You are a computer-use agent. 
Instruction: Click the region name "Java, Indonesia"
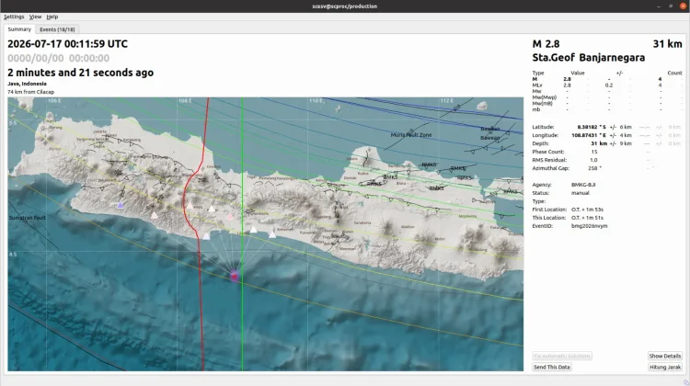(x=27, y=84)
